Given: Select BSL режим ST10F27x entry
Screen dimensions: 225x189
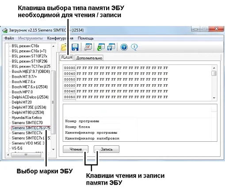Looking at the screenshot, I should pyautogui.click(x=30, y=56).
